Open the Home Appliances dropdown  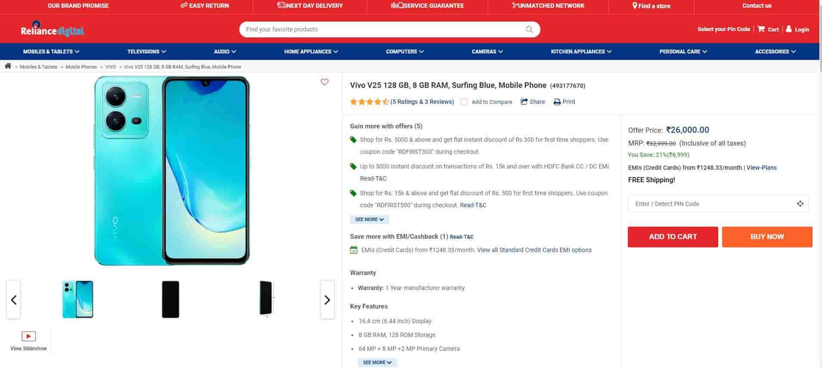tap(311, 51)
